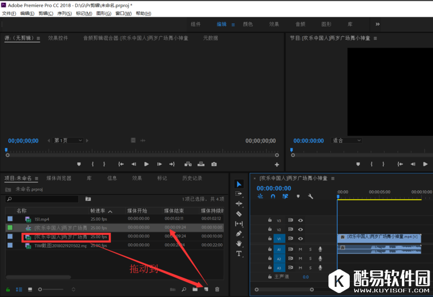
Task: Choose the Hand tool
Action: click(x=239, y=244)
